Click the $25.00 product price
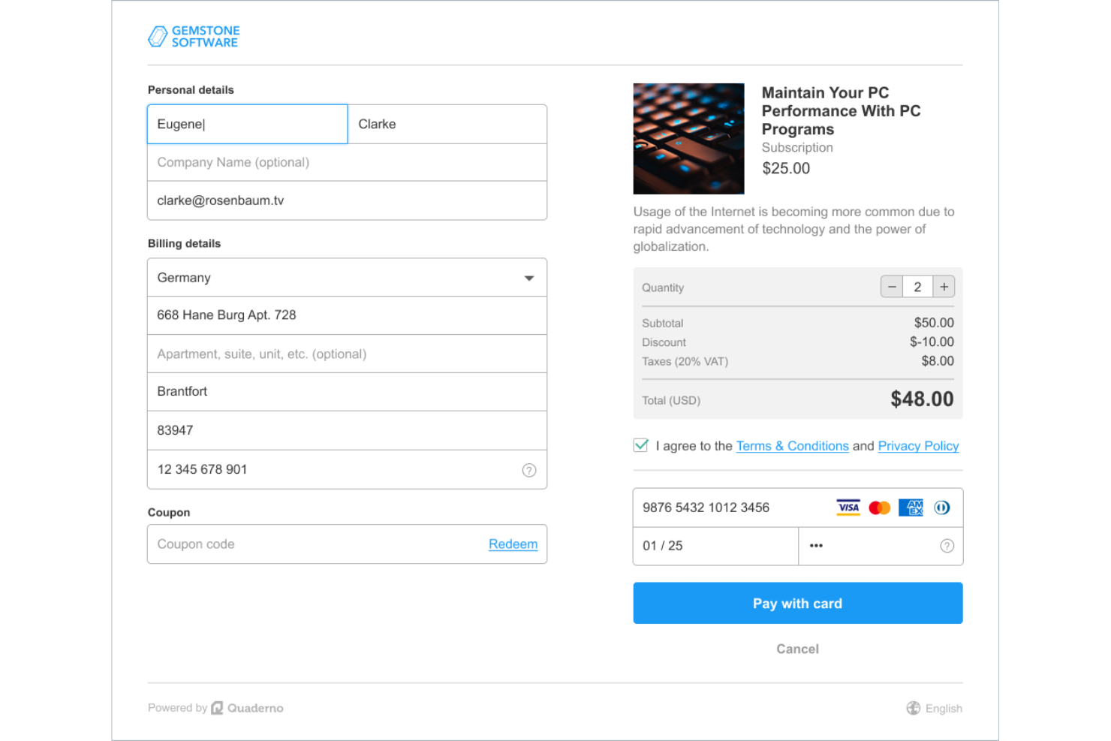 pos(786,168)
